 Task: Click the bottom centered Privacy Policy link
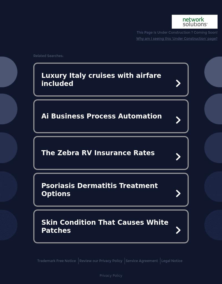pyautogui.click(x=111, y=276)
